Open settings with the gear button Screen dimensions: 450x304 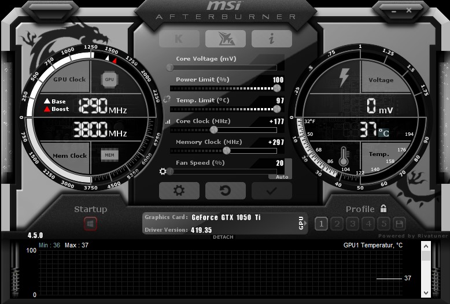179,190
